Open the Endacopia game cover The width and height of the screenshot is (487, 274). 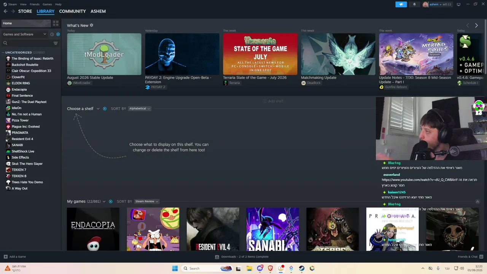click(93, 229)
